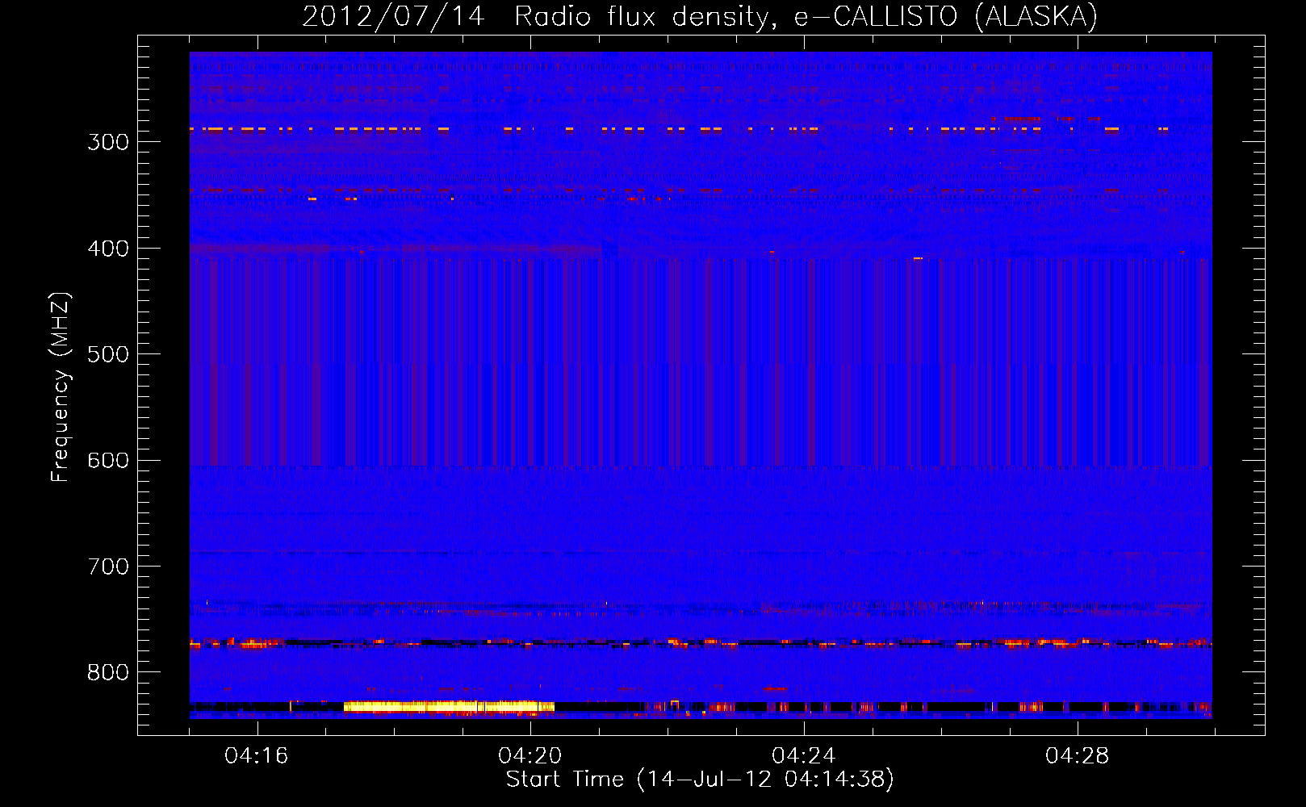Click the 04:24 time tick label
This screenshot has height=807, width=1306.
pos(804,756)
